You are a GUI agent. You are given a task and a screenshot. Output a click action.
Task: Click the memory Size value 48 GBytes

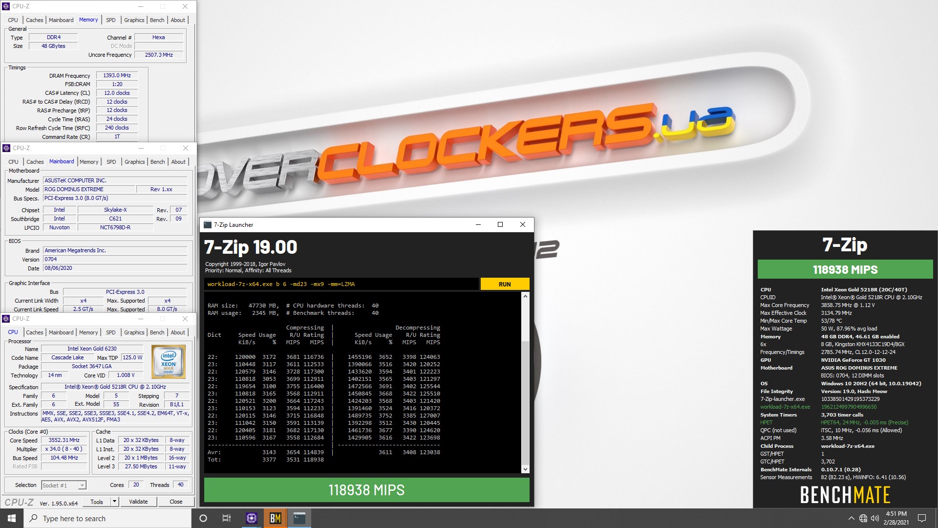click(53, 46)
